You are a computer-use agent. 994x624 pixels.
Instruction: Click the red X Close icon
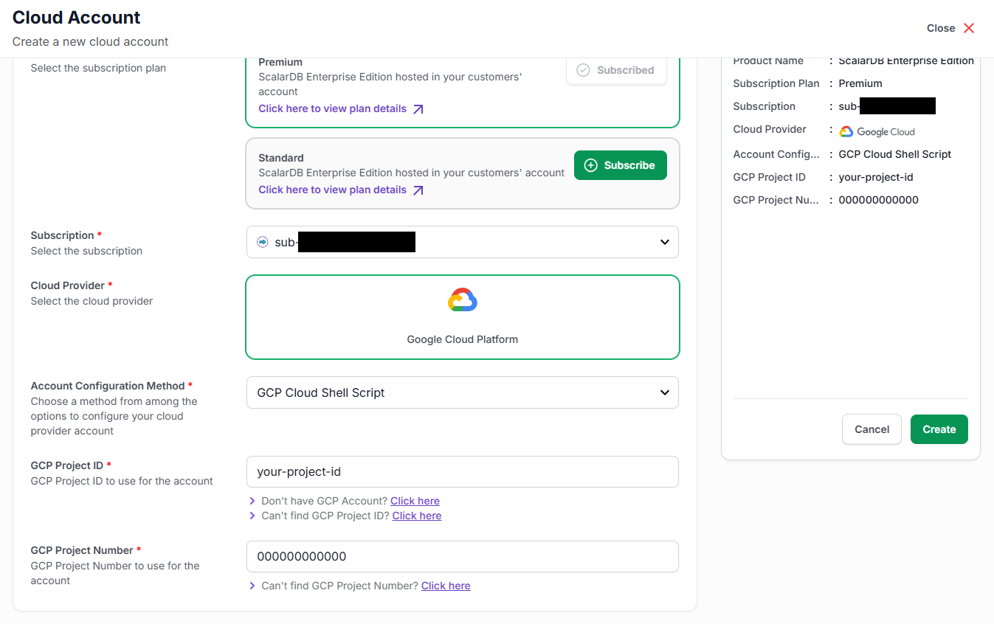pos(969,27)
